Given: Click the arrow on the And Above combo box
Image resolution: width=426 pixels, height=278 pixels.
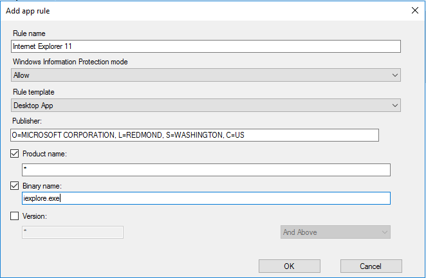Looking at the screenshot, I should pyautogui.click(x=385, y=232).
